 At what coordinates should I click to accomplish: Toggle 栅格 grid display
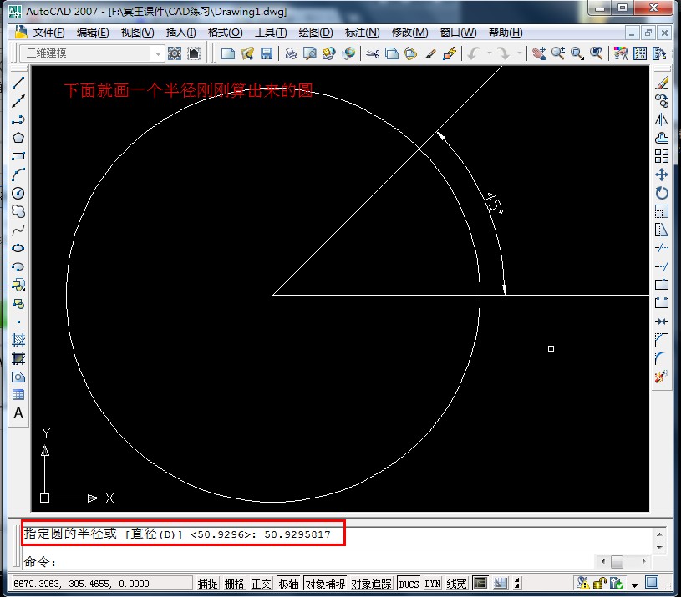(x=235, y=584)
